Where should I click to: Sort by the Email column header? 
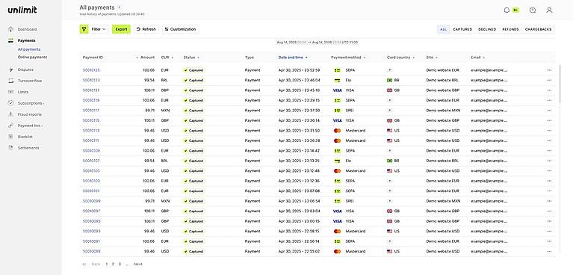[477, 58]
